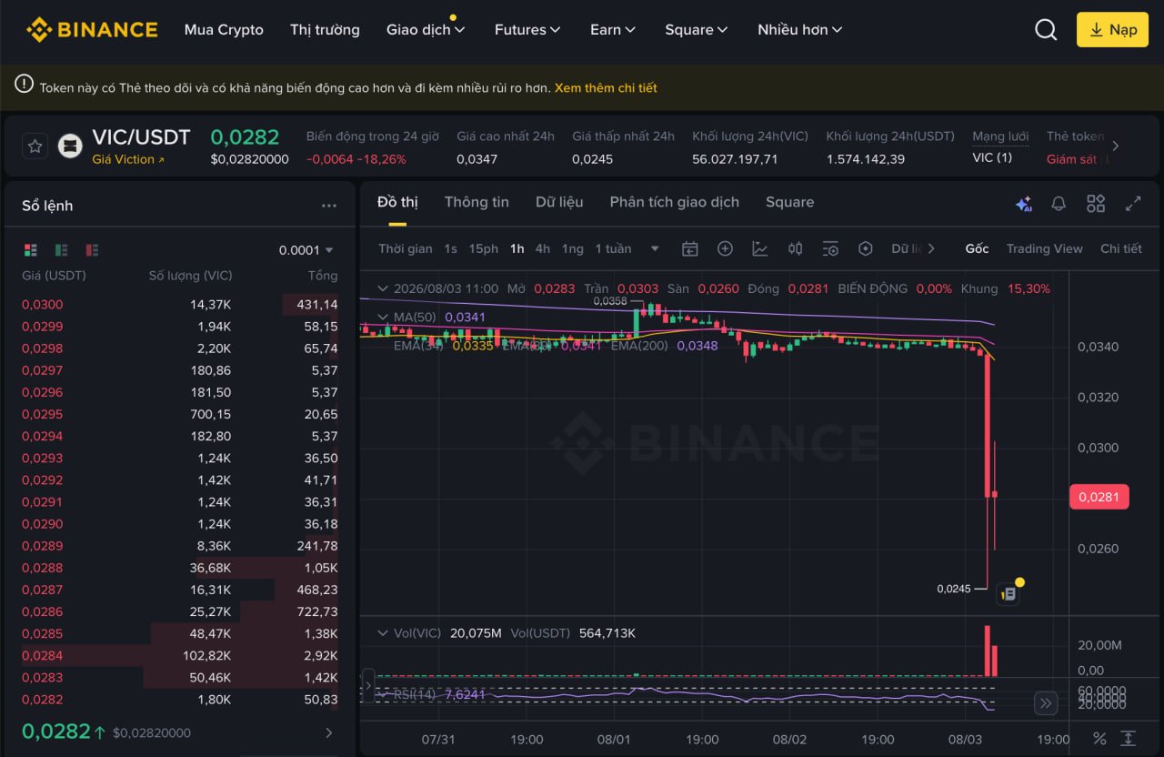Expand the Futures dropdown menu
The width and height of the screenshot is (1164, 757).
(x=527, y=30)
